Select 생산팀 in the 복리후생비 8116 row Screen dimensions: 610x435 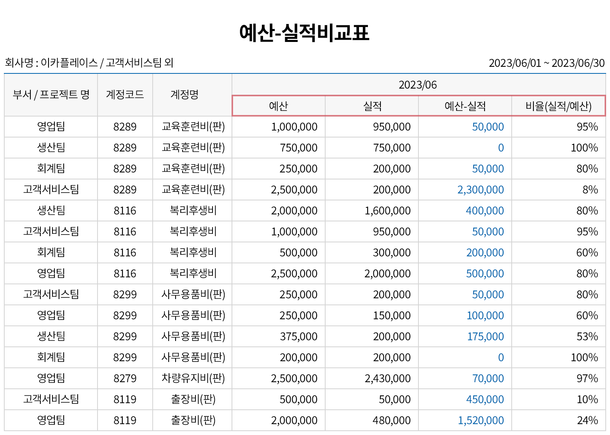(x=51, y=211)
